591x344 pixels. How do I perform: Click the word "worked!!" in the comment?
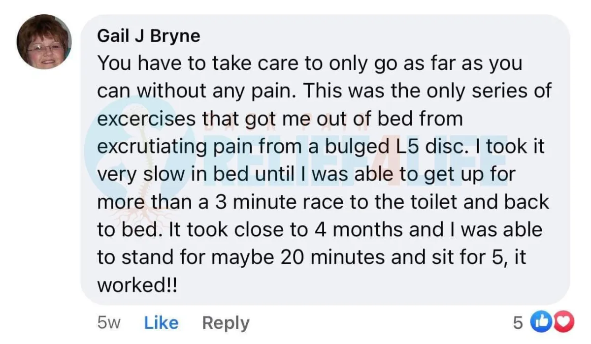(x=137, y=285)
